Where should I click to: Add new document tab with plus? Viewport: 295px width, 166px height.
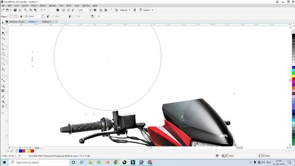click(x=56, y=22)
